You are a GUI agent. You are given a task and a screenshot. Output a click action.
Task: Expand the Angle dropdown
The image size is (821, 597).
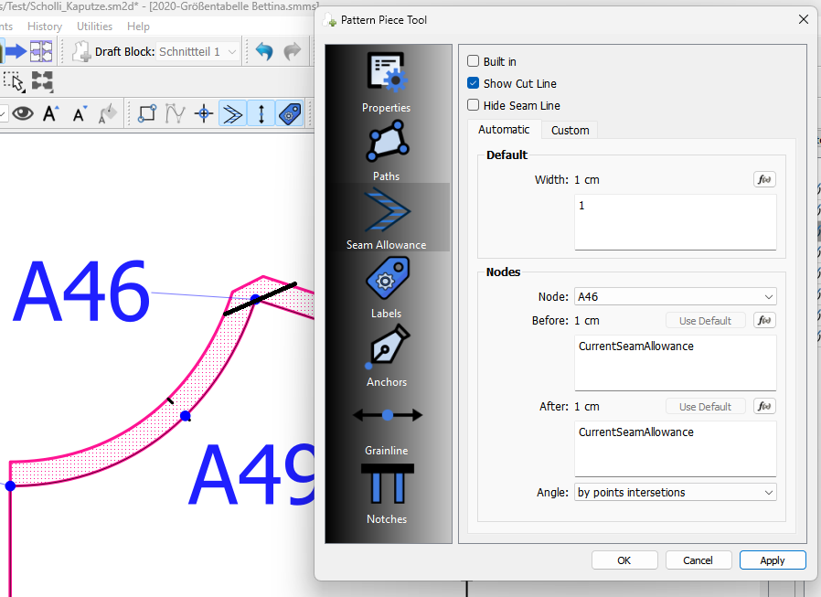[x=675, y=492]
